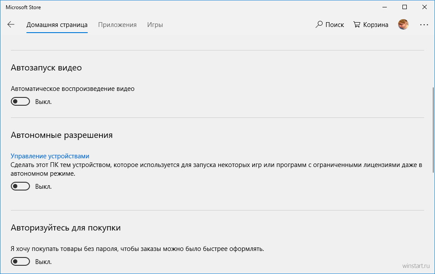Toggle the Автономные разрешения switch
This screenshot has width=435, height=274.
[x=20, y=186]
